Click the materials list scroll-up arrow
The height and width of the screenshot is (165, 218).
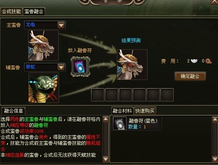(215, 119)
